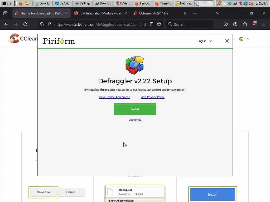The image size is (270, 202).
Task: Open Firefox application hamburger menu
Action: click(x=264, y=24)
